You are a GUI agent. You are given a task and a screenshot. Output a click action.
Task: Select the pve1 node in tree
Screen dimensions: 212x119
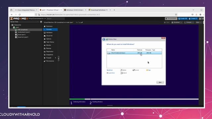(x=18, y=27)
